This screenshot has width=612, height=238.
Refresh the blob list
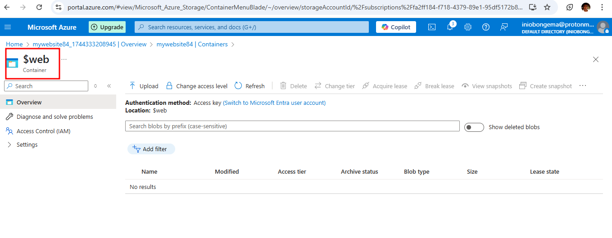point(250,86)
